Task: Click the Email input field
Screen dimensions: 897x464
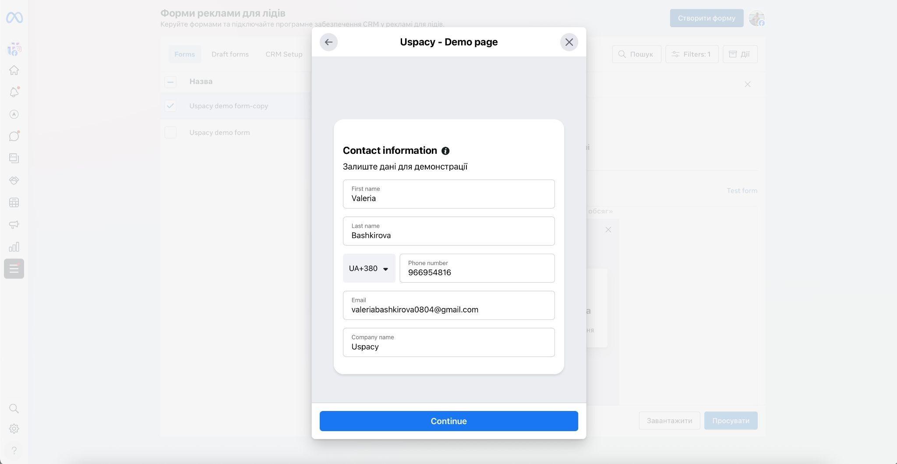Action: pos(448,305)
